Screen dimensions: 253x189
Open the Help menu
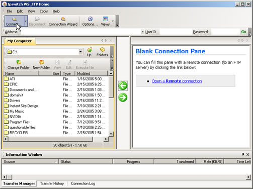point(56,11)
